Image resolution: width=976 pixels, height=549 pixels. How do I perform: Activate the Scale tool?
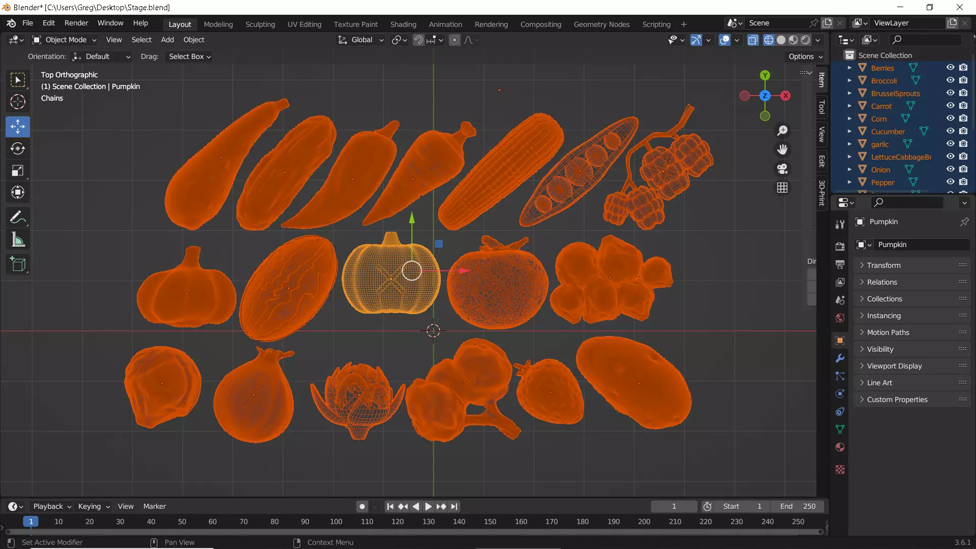click(x=18, y=171)
